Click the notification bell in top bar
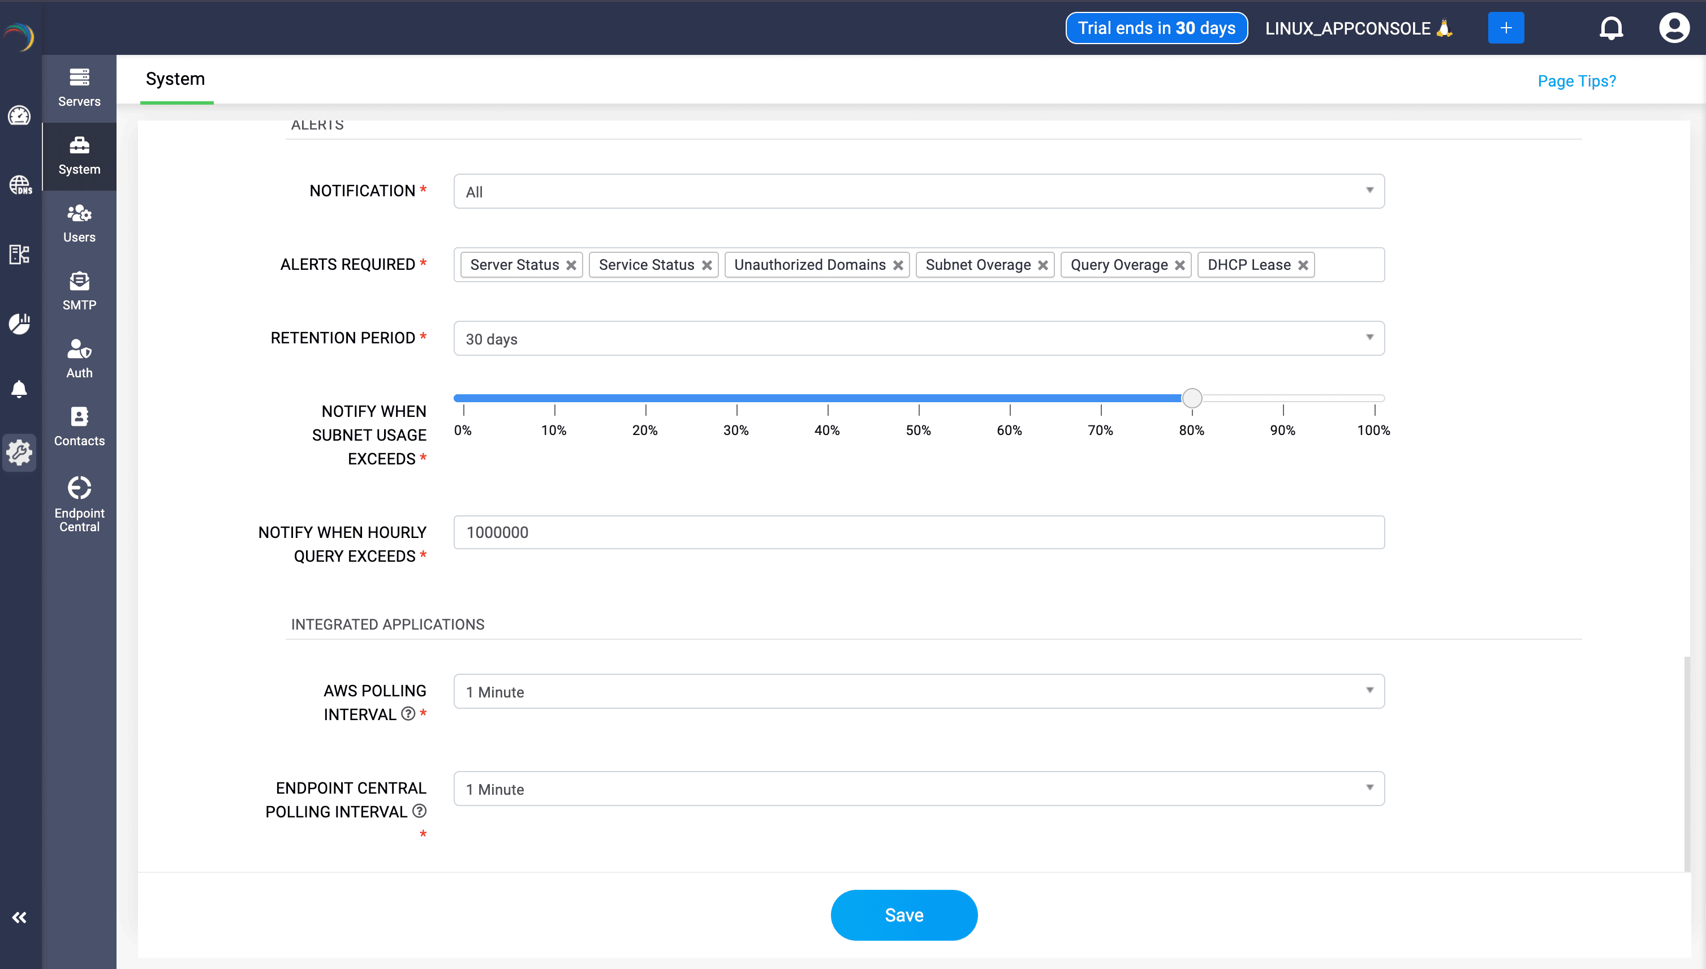 click(1611, 28)
